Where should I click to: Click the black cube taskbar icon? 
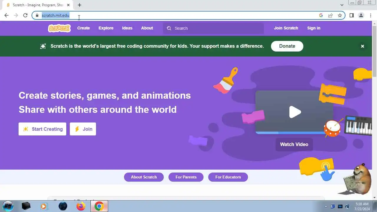click(x=26, y=206)
